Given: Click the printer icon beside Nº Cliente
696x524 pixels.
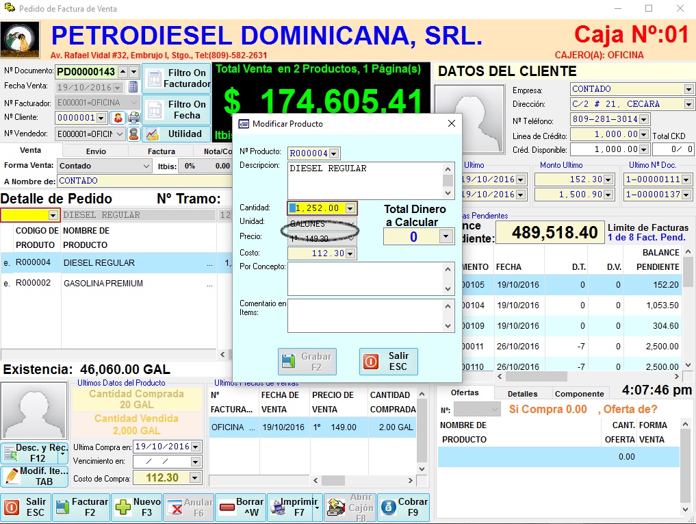Looking at the screenshot, I should coord(133,118).
